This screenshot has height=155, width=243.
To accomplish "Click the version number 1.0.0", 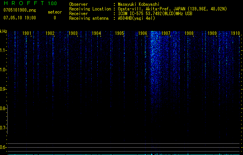I will [53, 3].
